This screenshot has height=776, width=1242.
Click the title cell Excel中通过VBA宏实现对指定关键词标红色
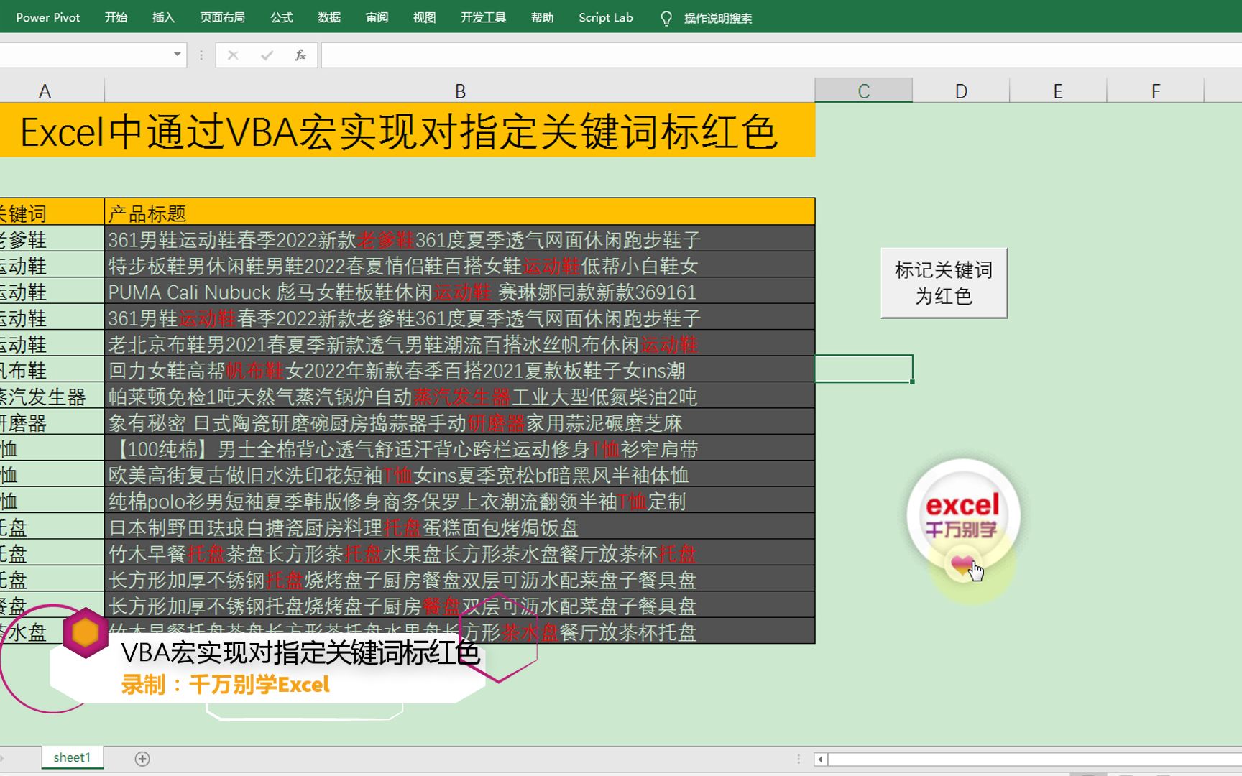tap(408, 131)
